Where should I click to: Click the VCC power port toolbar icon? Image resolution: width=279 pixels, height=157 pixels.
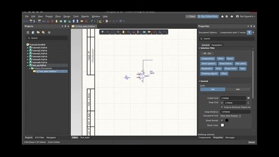[x=52, y=21]
